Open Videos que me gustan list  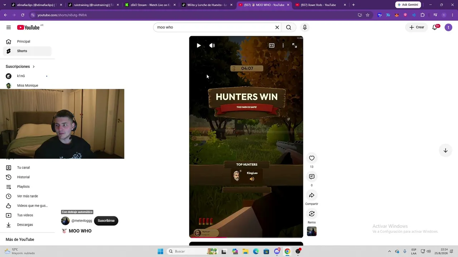pyautogui.click(x=27, y=206)
